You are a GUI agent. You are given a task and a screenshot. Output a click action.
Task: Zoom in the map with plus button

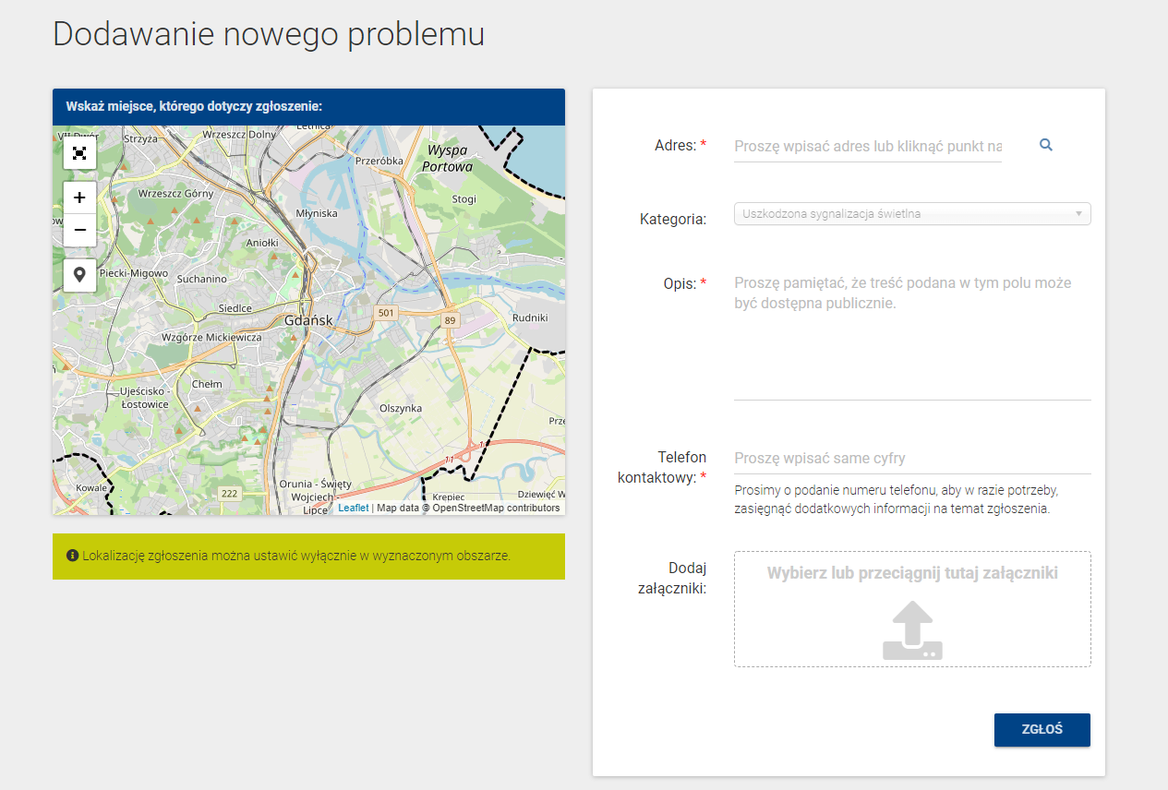[x=79, y=197]
